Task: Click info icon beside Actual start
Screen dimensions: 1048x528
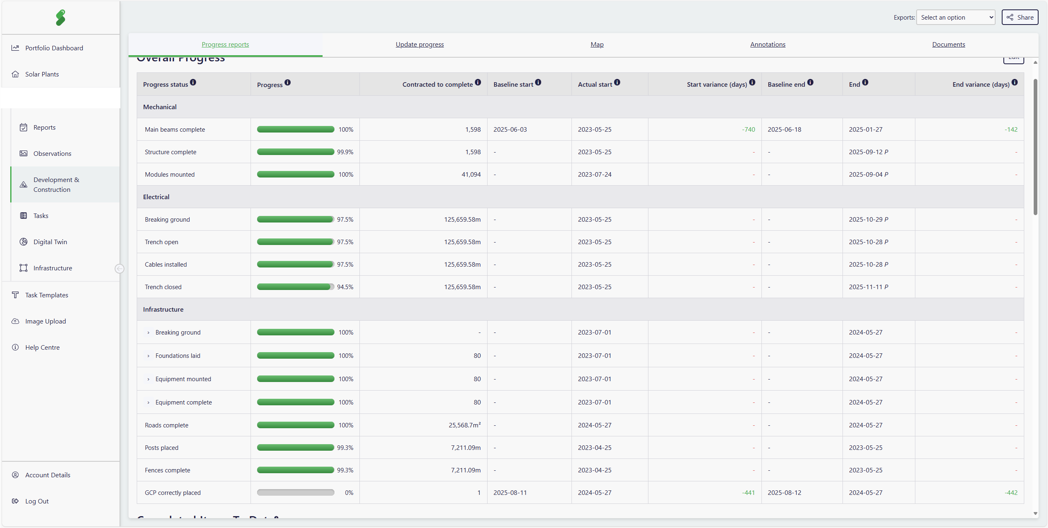Action: pos(617,82)
